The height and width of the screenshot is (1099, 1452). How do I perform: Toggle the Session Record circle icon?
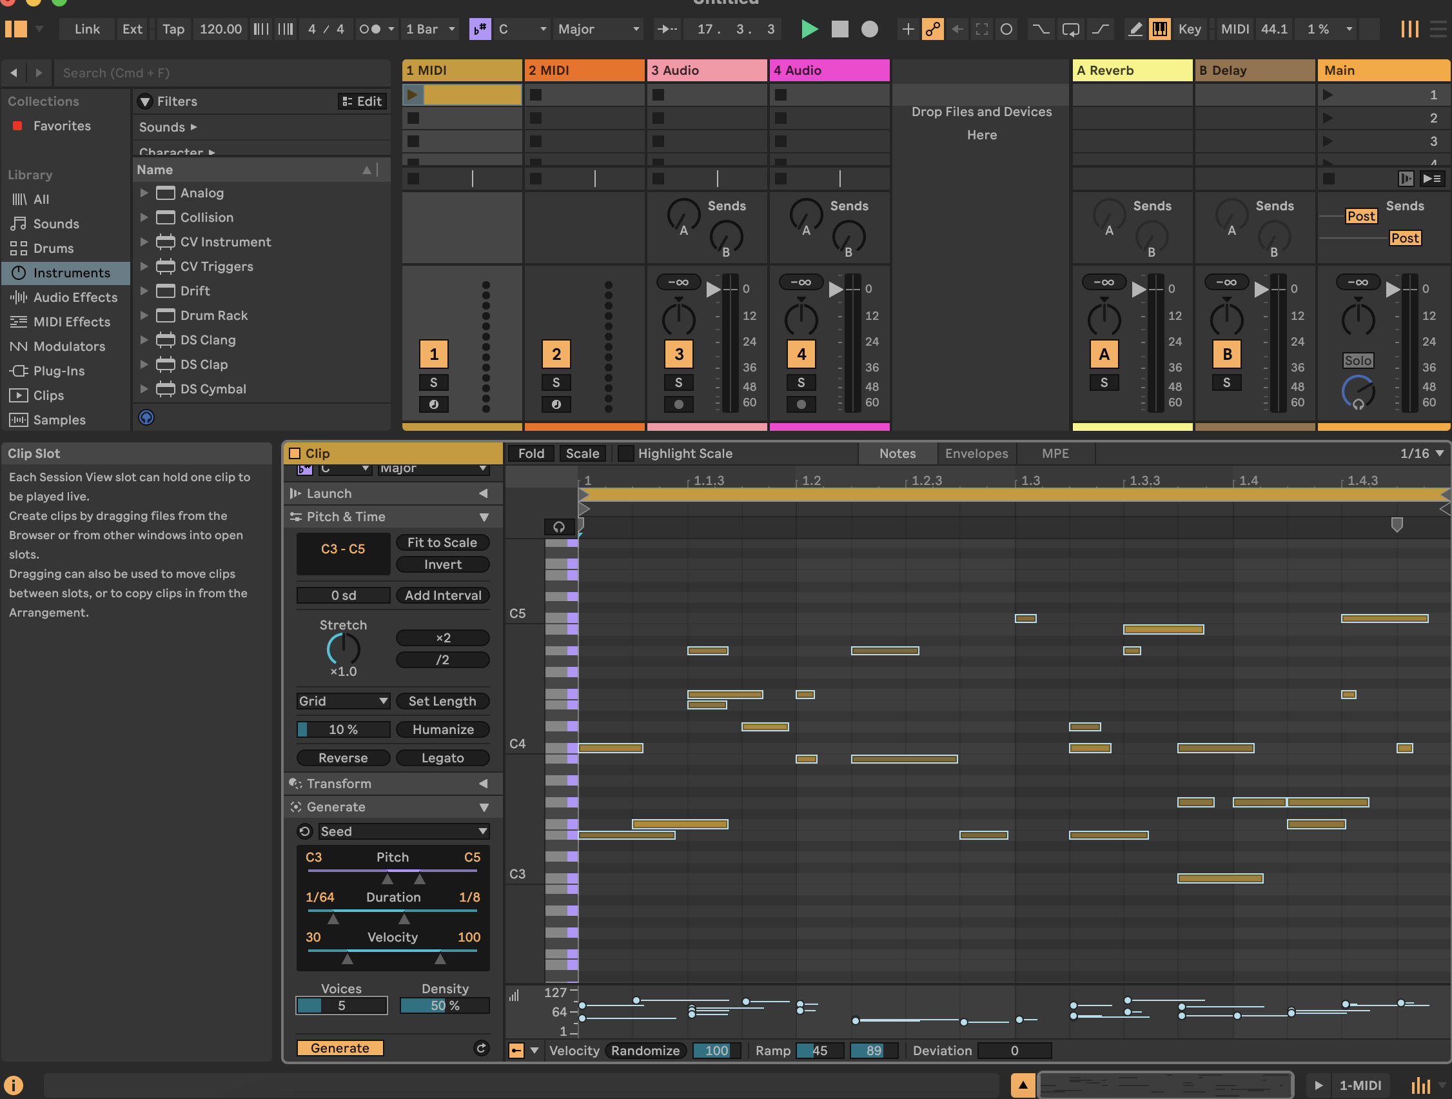click(1006, 29)
